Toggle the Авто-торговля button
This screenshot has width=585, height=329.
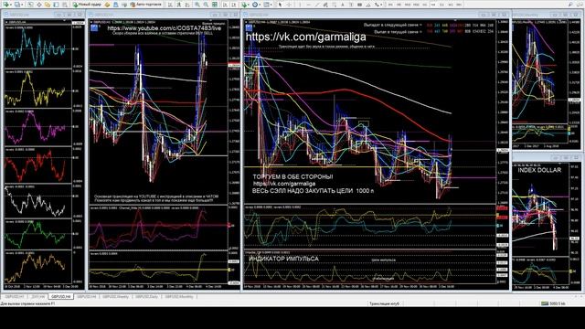click(146, 5)
